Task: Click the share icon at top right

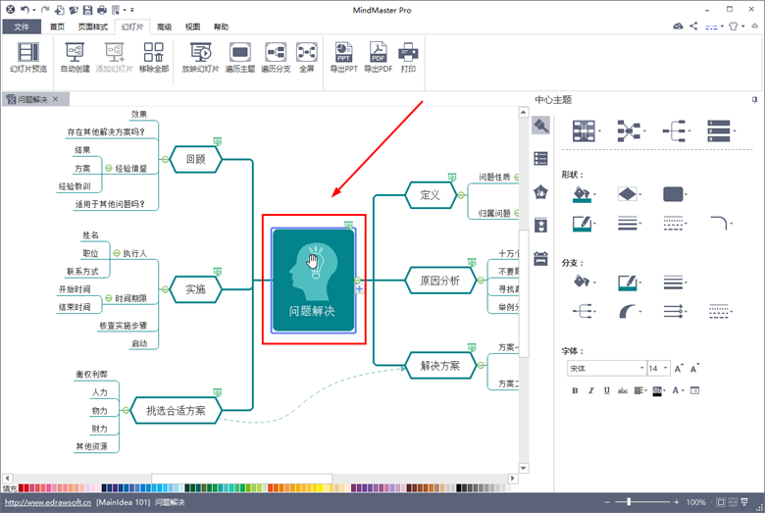Action: tap(693, 26)
